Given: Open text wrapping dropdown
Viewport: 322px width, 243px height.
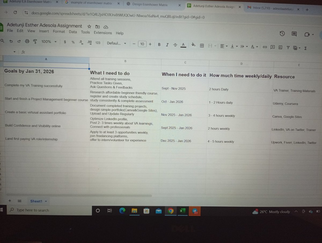Looking at the screenshot, I should [x=244, y=47].
